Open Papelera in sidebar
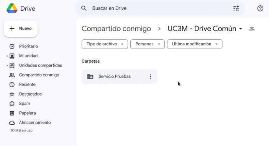The height and width of the screenshot is (146, 269). click(x=28, y=113)
